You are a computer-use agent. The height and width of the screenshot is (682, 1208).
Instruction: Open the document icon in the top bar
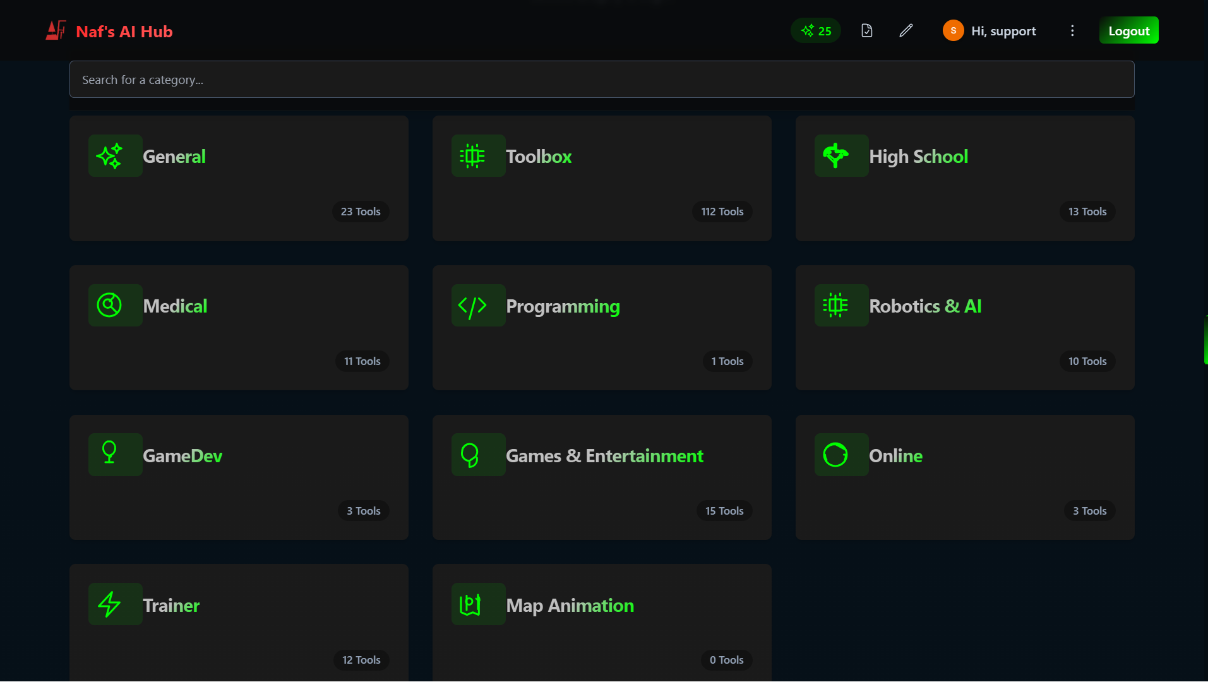tap(866, 30)
